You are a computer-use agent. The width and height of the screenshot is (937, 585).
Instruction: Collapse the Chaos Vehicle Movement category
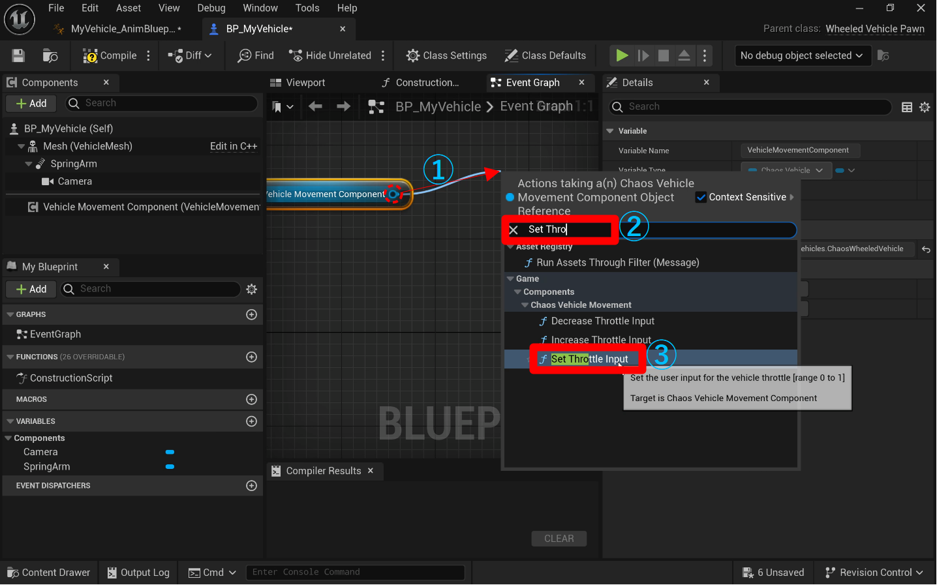[x=525, y=305]
